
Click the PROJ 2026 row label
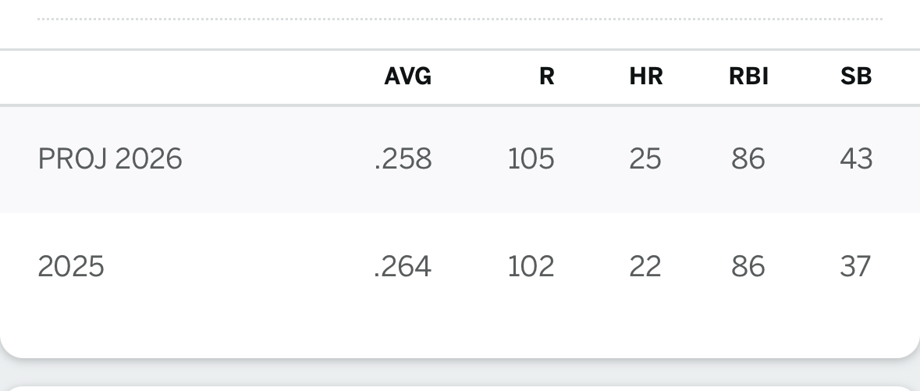(x=110, y=159)
